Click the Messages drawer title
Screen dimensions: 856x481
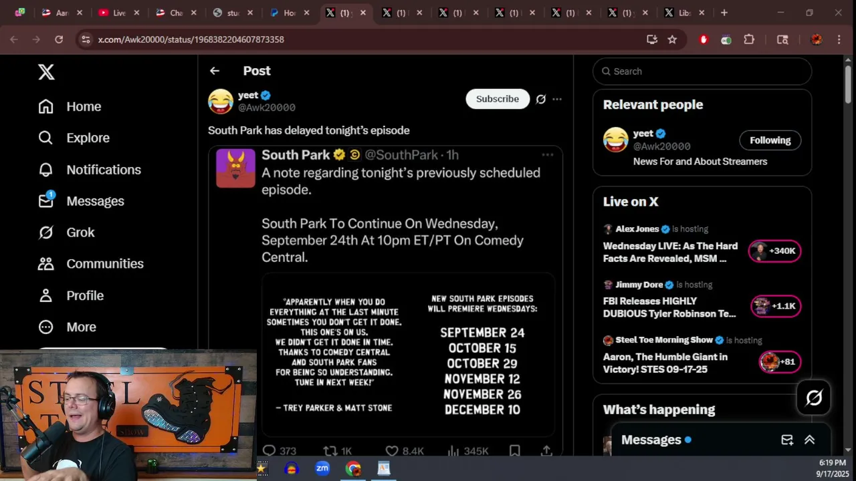(x=651, y=440)
